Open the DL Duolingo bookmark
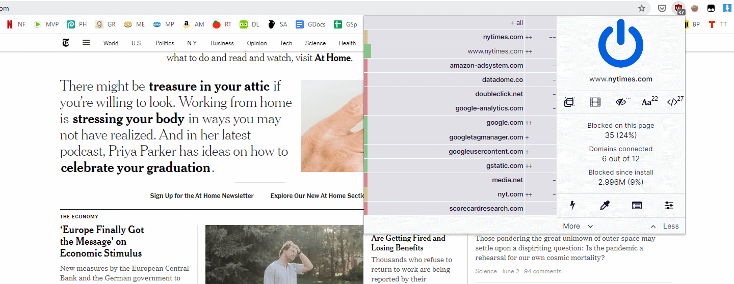Viewport: 734px width, 284px height. [x=249, y=24]
